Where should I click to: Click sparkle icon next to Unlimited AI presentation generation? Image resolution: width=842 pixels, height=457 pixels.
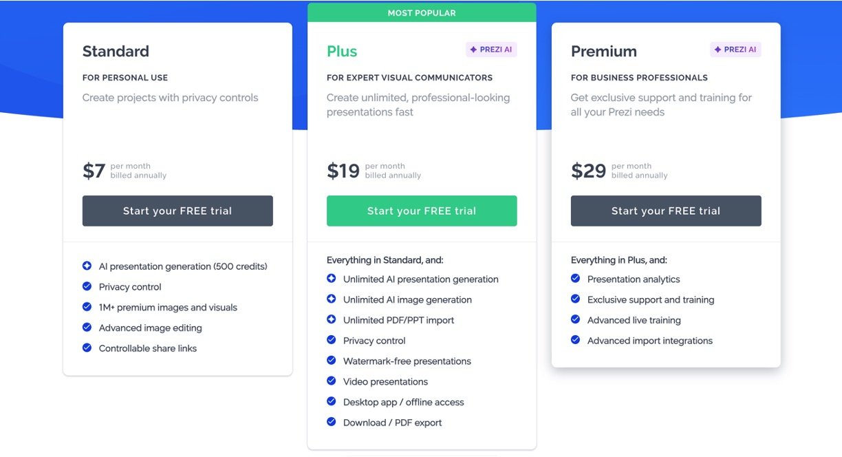tap(331, 279)
